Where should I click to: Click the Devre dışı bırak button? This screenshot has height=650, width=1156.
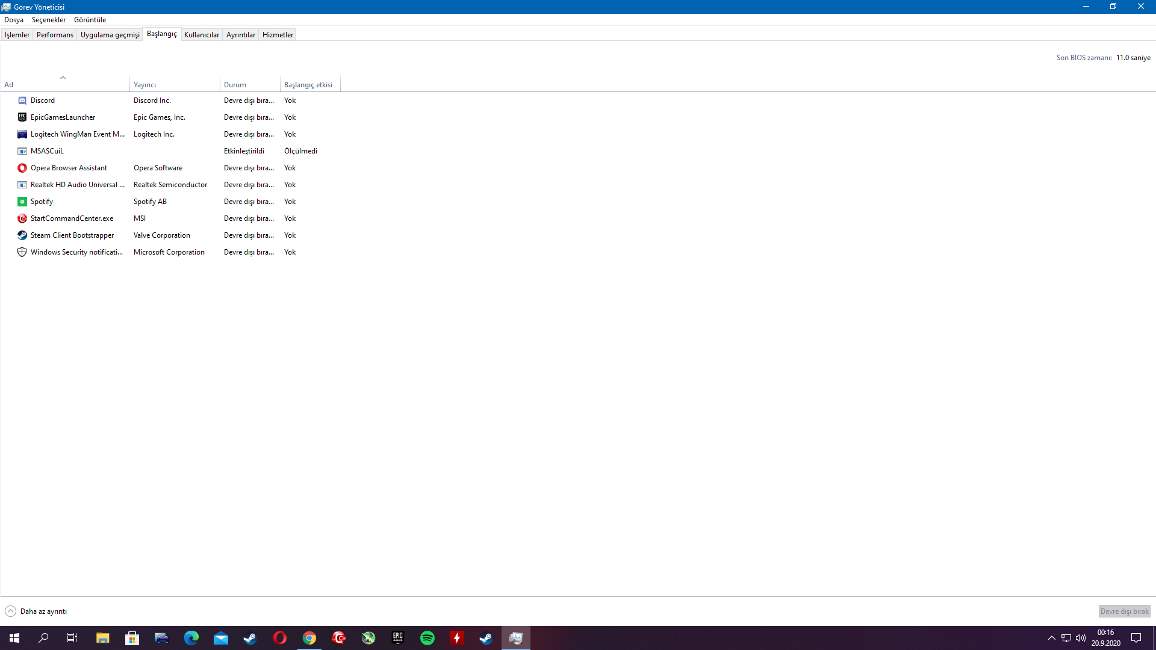coord(1124,611)
